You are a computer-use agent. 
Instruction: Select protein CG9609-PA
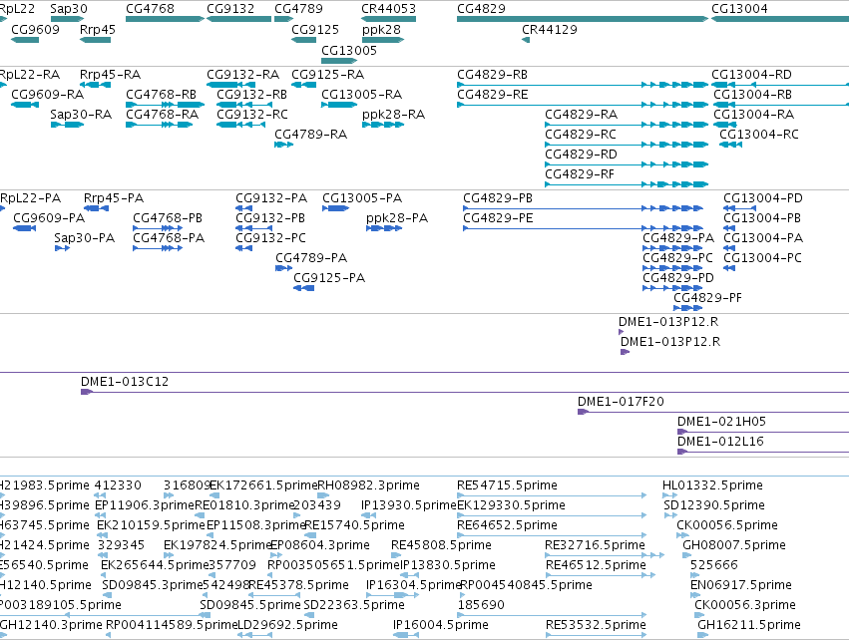coord(24,229)
